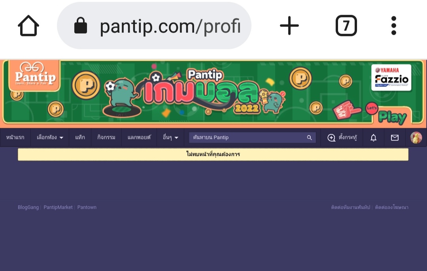The width and height of the screenshot is (427, 271).
Task: Open a new tab with plus icon
Action: click(x=289, y=26)
